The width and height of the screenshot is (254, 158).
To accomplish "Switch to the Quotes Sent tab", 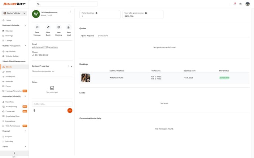I will 103,36.
